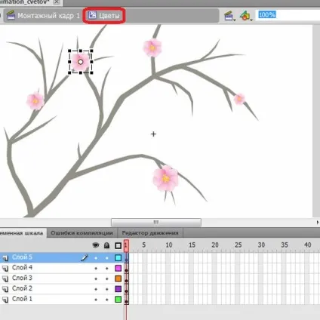Click the layer icon of Слой 1
The image size is (320, 320).
pyautogui.click(x=5, y=300)
